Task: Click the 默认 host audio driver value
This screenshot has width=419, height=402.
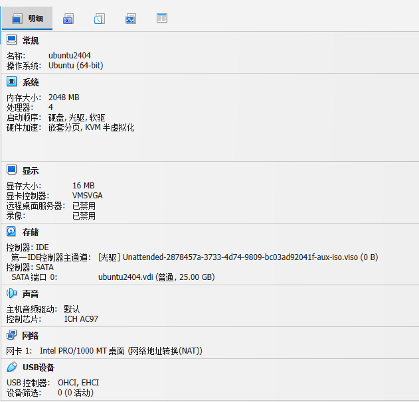Action: pos(72,309)
